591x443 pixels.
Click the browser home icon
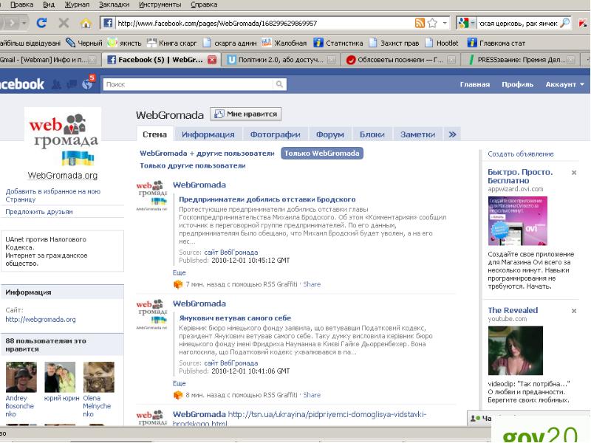pyautogui.click(x=86, y=23)
